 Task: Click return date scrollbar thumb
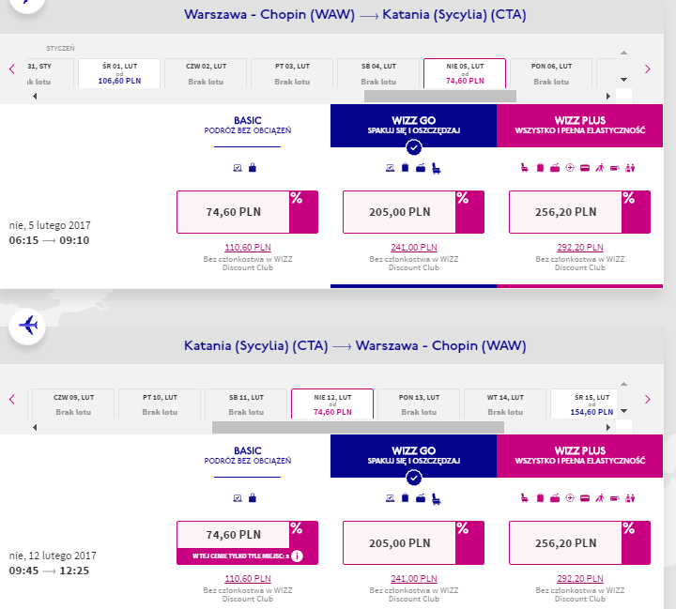(x=358, y=427)
